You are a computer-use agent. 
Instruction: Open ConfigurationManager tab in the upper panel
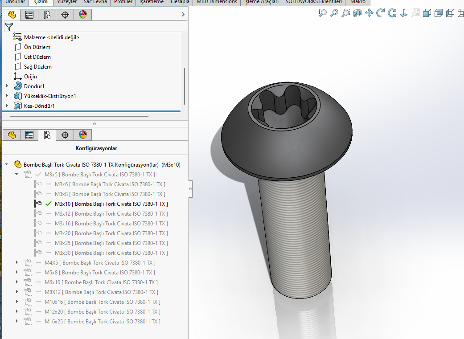[x=47, y=15]
